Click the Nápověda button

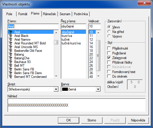point(138,120)
